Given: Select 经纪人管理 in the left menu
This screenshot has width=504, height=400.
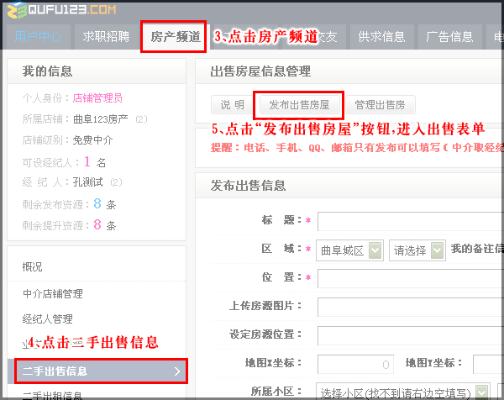Looking at the screenshot, I should (x=47, y=319).
